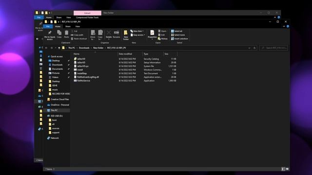Open the Easy access dropdown

137,35
